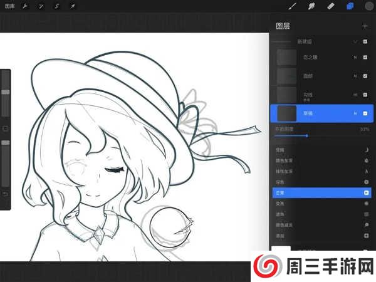The height and width of the screenshot is (282, 376).
Task: Collapse the 新建组 group chevron
Action: pos(355,42)
